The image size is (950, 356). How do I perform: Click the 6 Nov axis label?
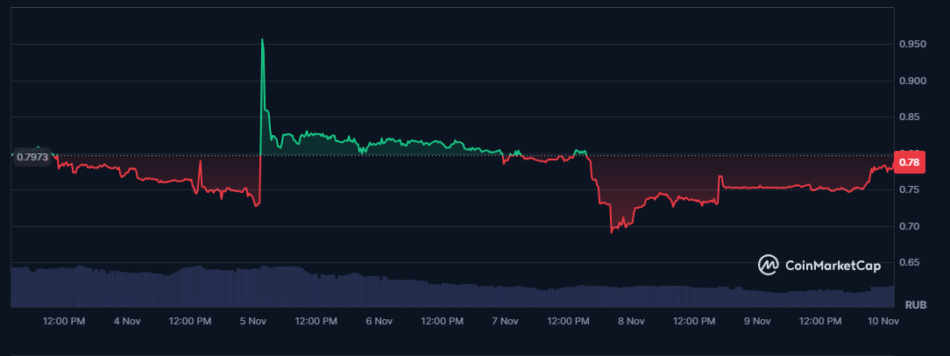[379, 322]
